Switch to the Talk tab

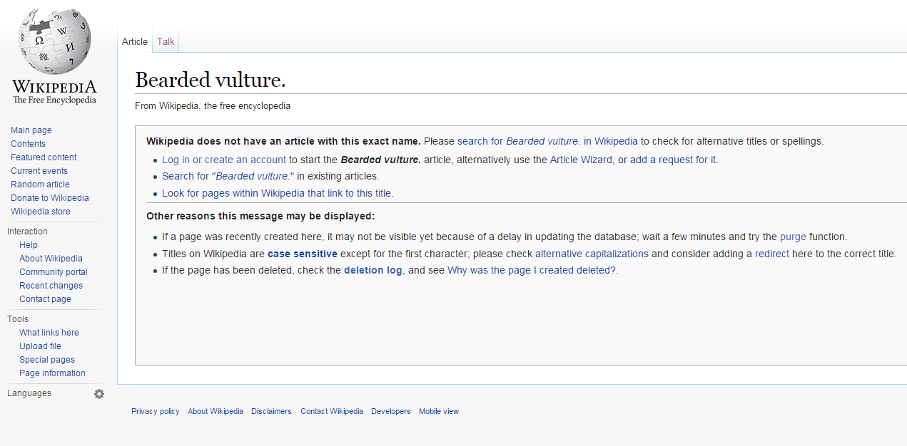coord(166,41)
